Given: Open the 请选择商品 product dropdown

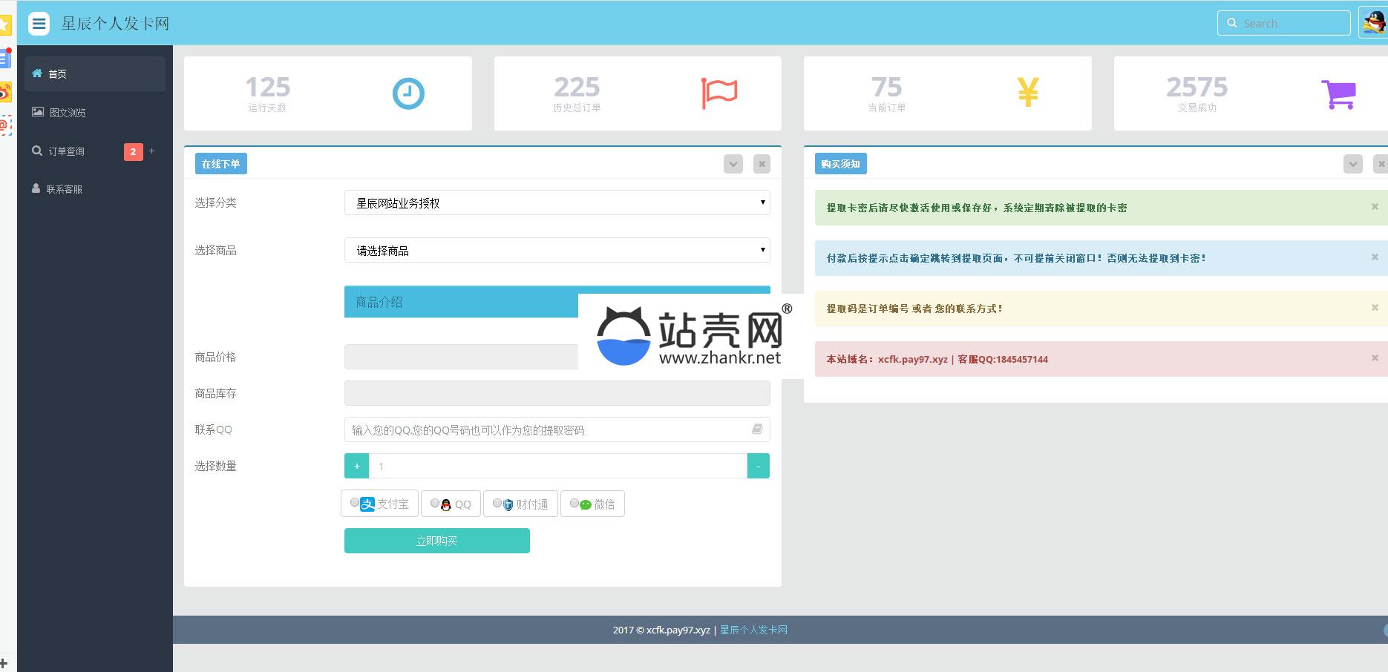Looking at the screenshot, I should pos(557,251).
